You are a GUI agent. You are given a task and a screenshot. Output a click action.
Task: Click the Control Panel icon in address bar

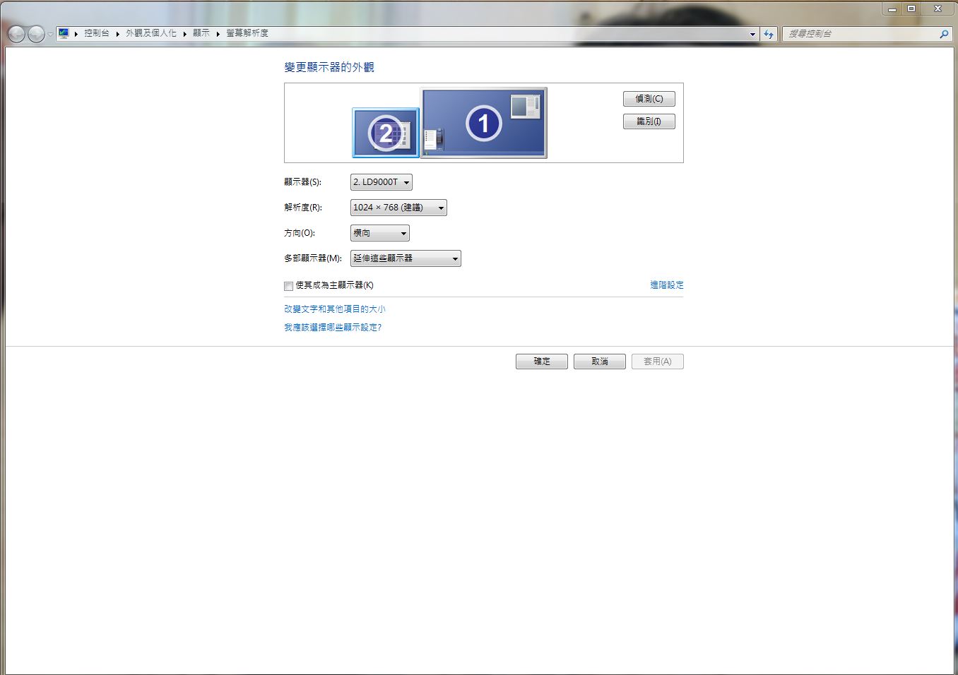[64, 33]
